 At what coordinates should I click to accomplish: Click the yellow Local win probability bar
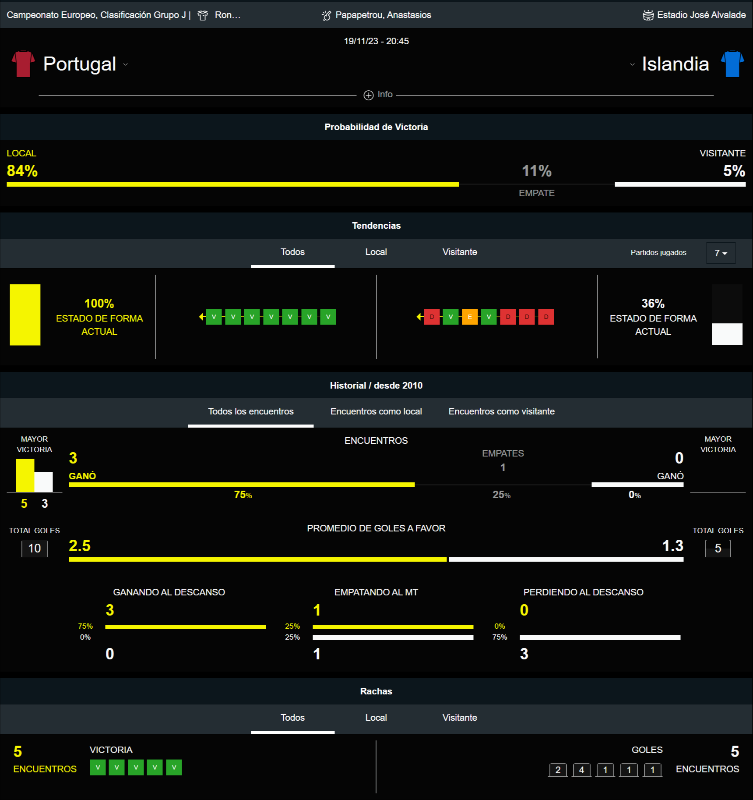[x=232, y=184]
